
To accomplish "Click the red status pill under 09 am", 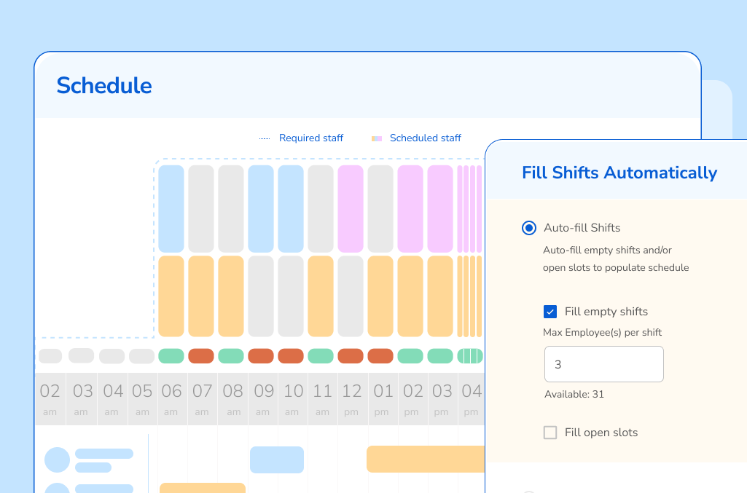I will 262,356.
